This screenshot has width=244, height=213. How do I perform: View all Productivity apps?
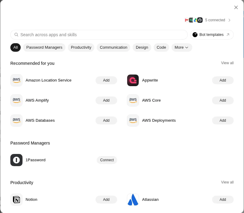(227, 182)
